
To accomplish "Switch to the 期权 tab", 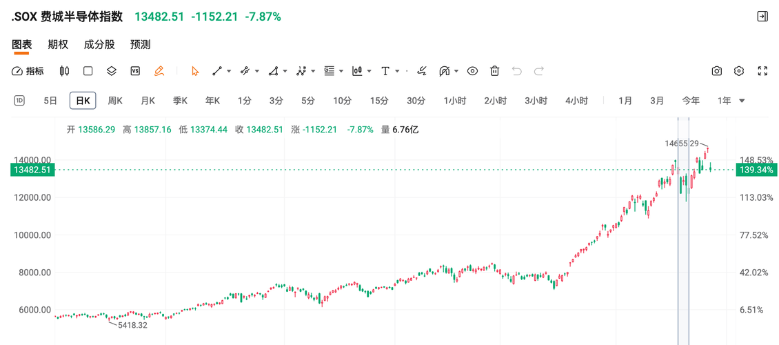I will click(58, 45).
